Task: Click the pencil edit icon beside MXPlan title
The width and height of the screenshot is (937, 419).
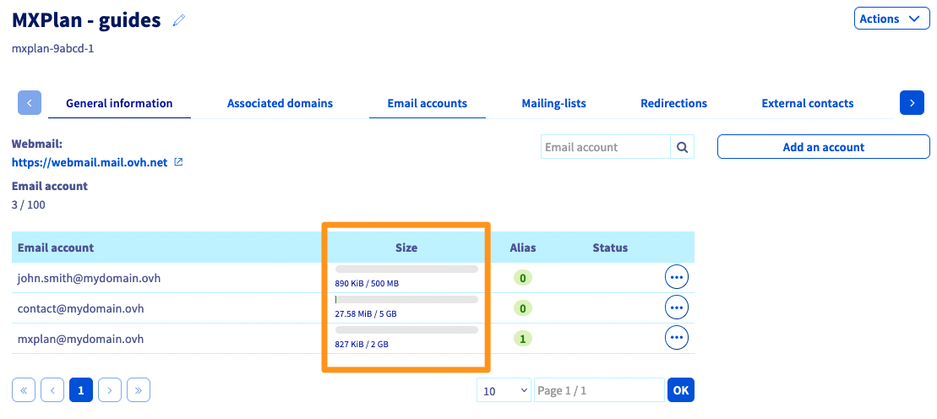Action: [x=178, y=20]
